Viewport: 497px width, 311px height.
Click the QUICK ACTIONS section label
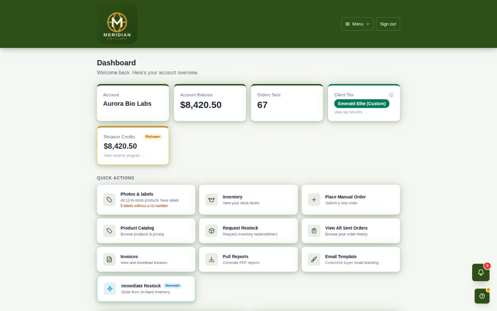(115, 178)
